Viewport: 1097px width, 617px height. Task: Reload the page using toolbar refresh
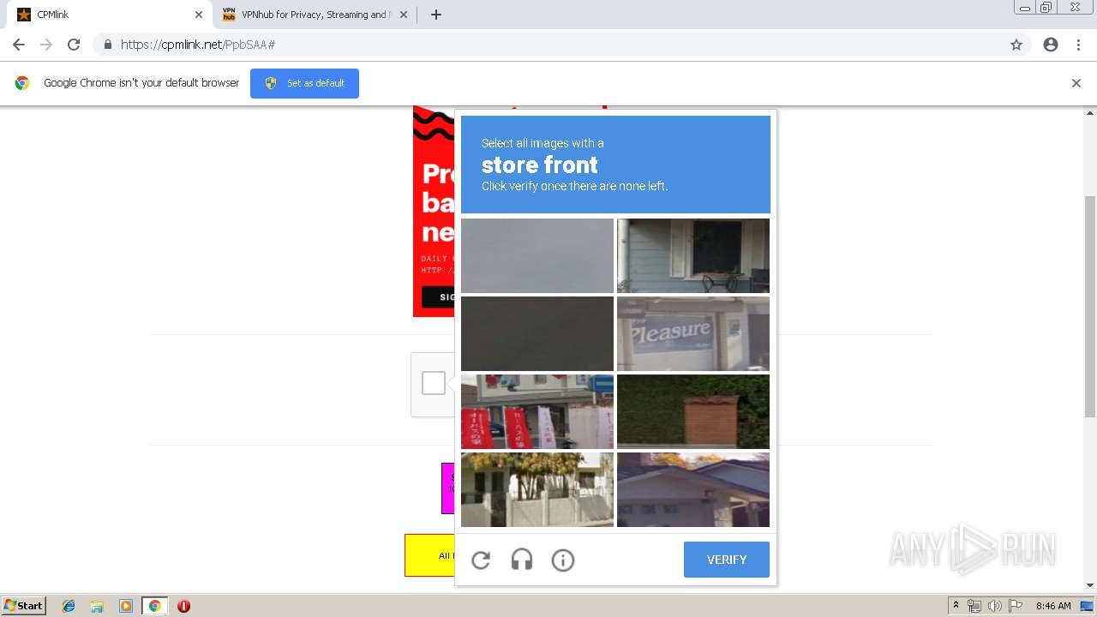(74, 45)
